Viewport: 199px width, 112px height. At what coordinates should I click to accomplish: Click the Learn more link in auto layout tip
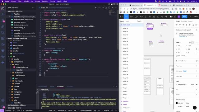coord(183,37)
